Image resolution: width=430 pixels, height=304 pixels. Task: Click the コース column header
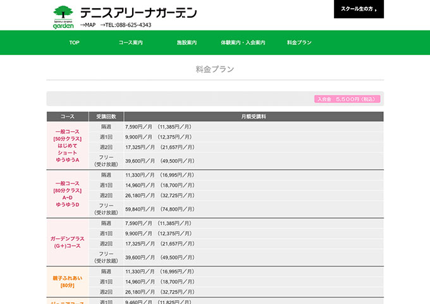pyautogui.click(x=68, y=117)
